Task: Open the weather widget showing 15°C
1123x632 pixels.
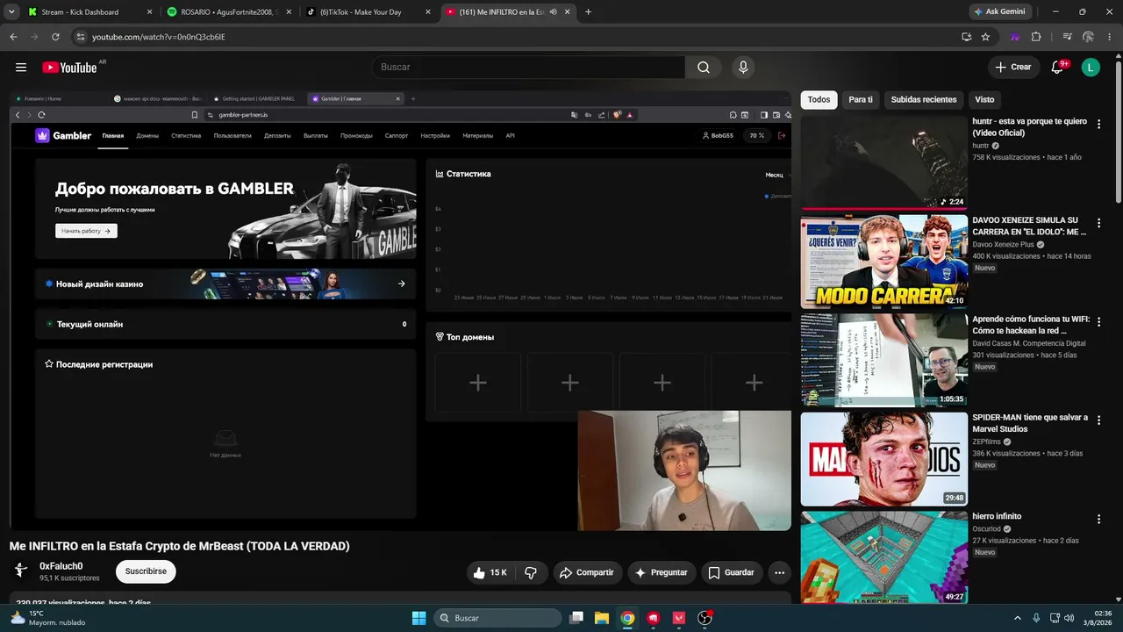Action: pos(47,618)
